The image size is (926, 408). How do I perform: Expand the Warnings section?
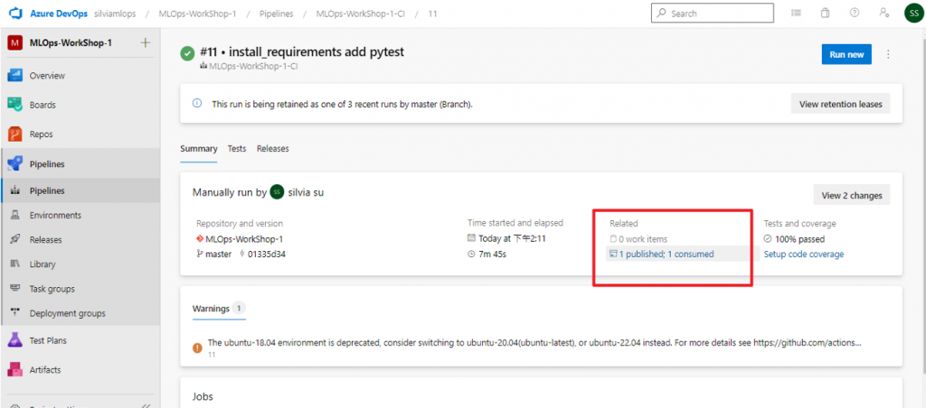point(219,309)
